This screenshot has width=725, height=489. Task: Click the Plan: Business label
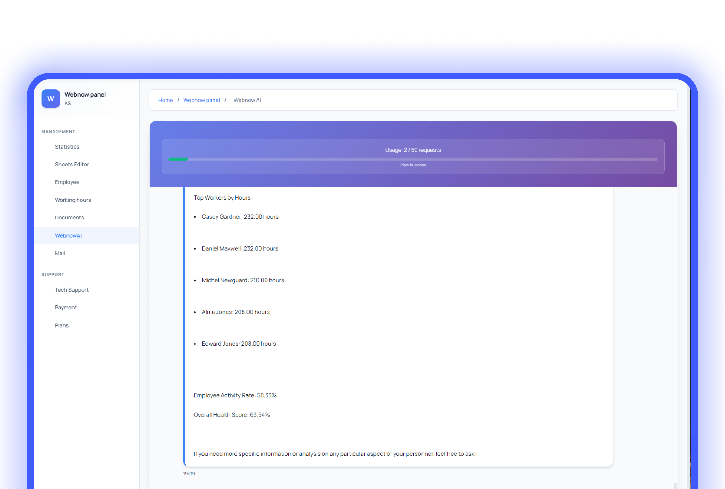pos(413,165)
